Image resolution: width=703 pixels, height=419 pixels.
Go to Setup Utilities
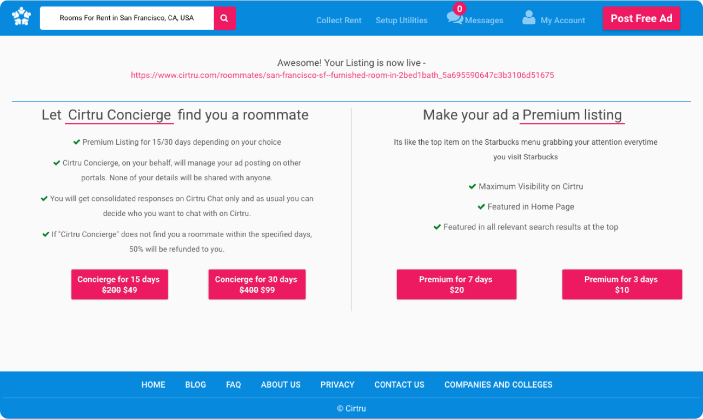[x=401, y=21]
